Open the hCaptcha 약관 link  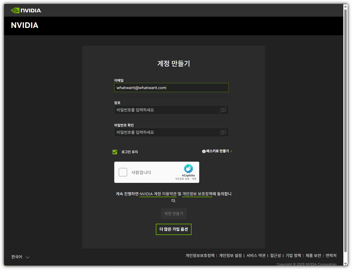coord(194,179)
